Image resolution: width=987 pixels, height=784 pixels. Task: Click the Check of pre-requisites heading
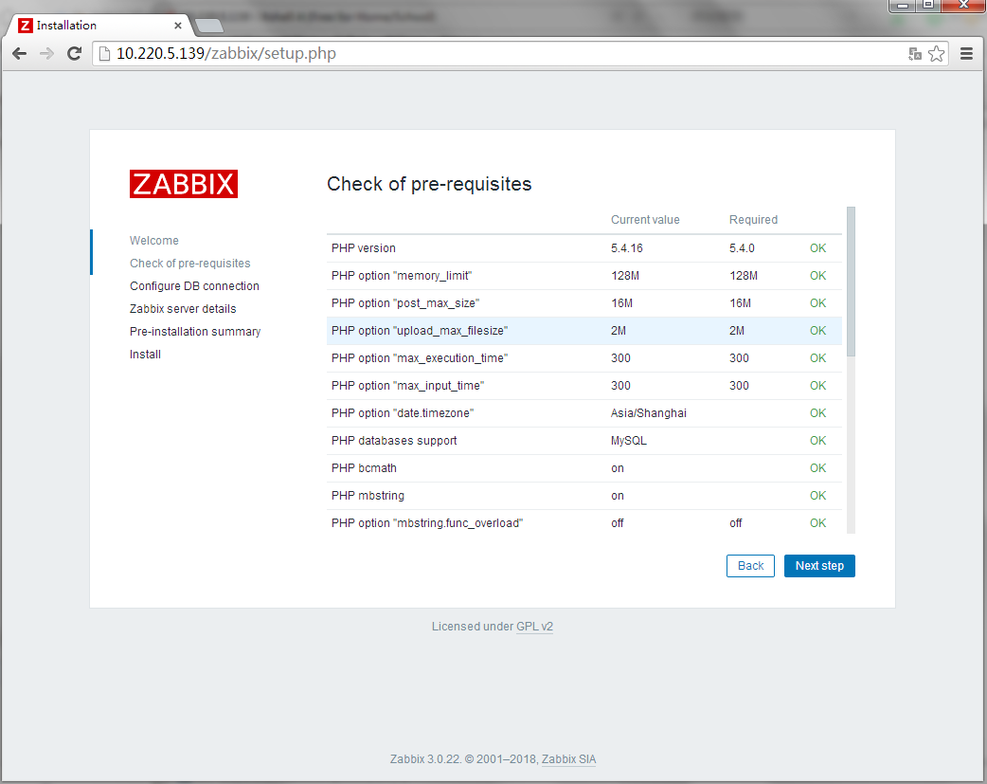pos(429,184)
